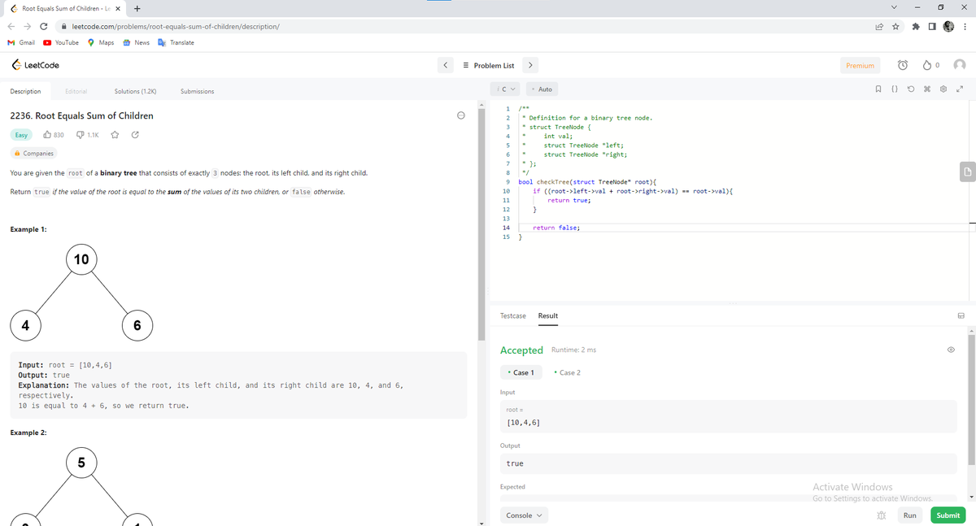Viewport: 976px width, 526px height.
Task: Switch to the Editorial tab
Action: tap(76, 91)
